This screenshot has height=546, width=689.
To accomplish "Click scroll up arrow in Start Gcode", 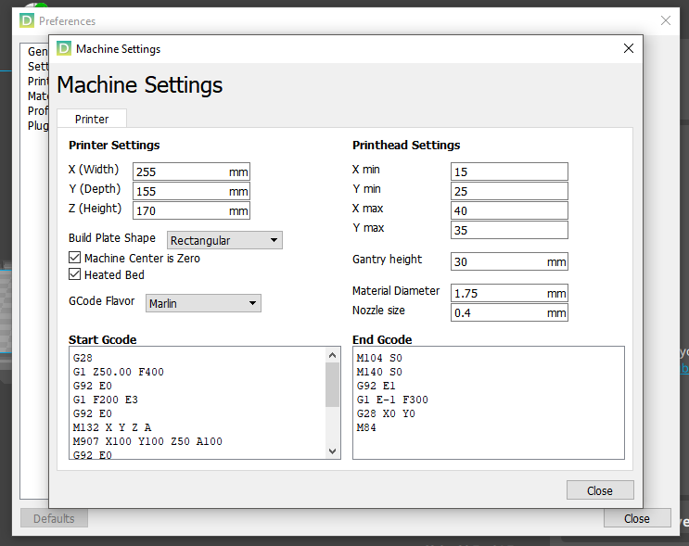I will (332, 355).
